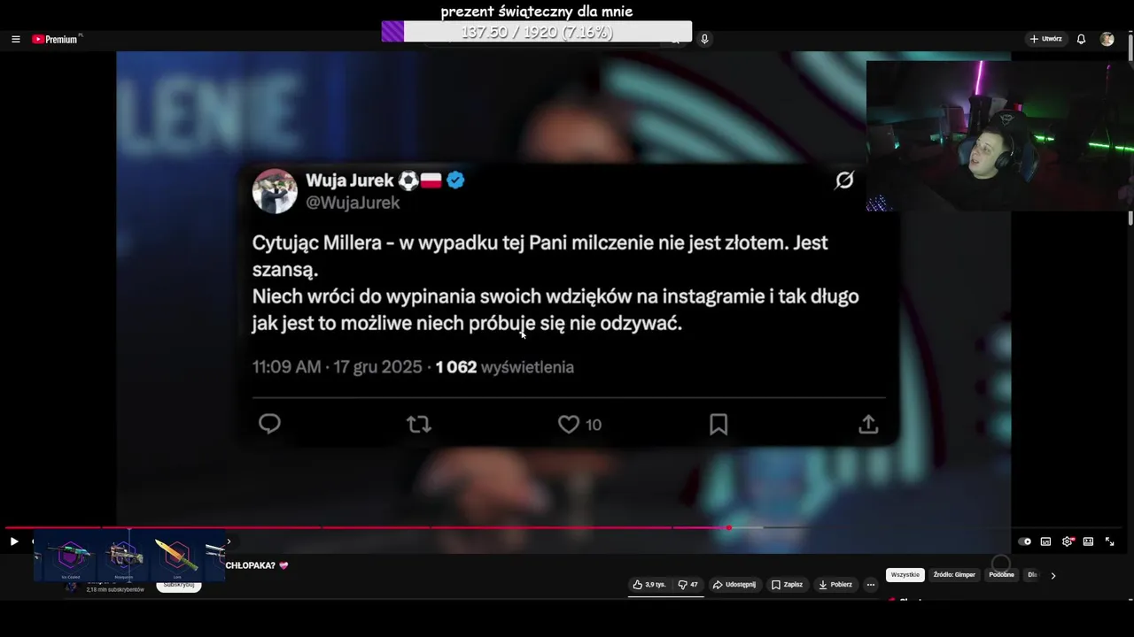Activate voice search microphone icon
The height and width of the screenshot is (637, 1134).
(704, 39)
